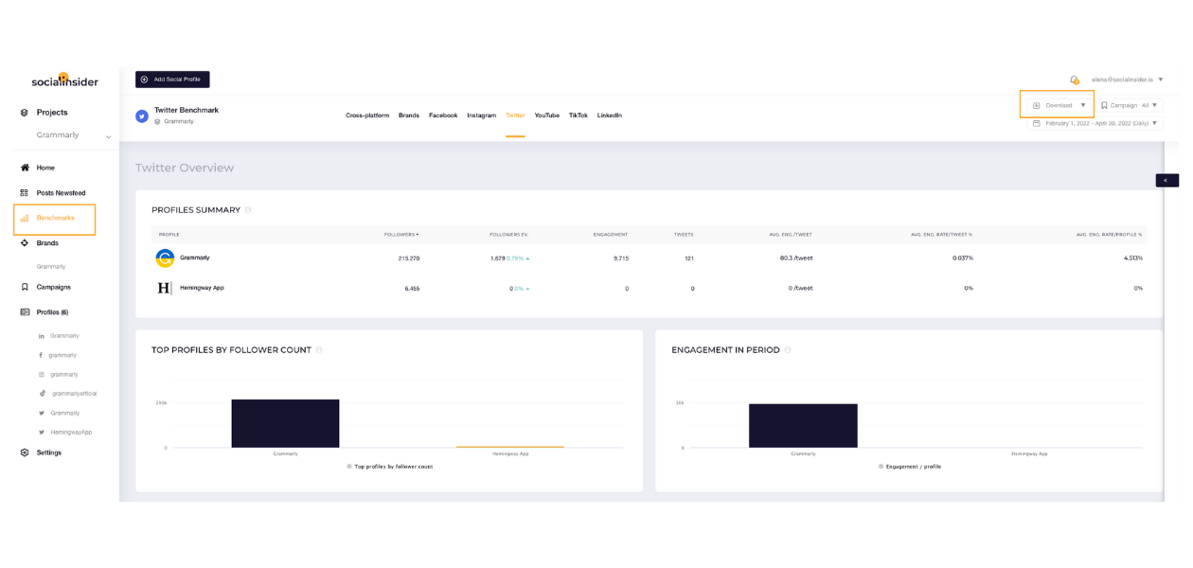Click the tweets count 121
Image resolution: width=1193 pixels, height=568 pixels.
(x=688, y=258)
